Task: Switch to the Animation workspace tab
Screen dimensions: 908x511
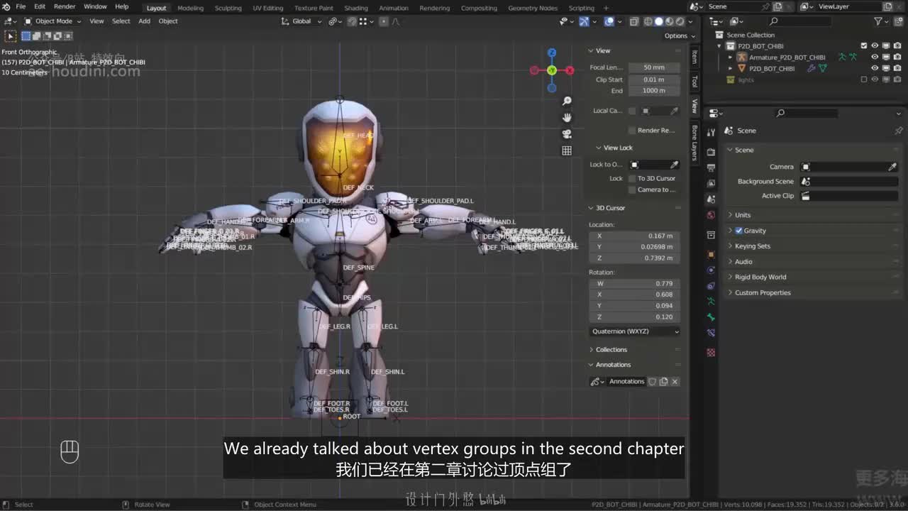Action: click(x=394, y=9)
